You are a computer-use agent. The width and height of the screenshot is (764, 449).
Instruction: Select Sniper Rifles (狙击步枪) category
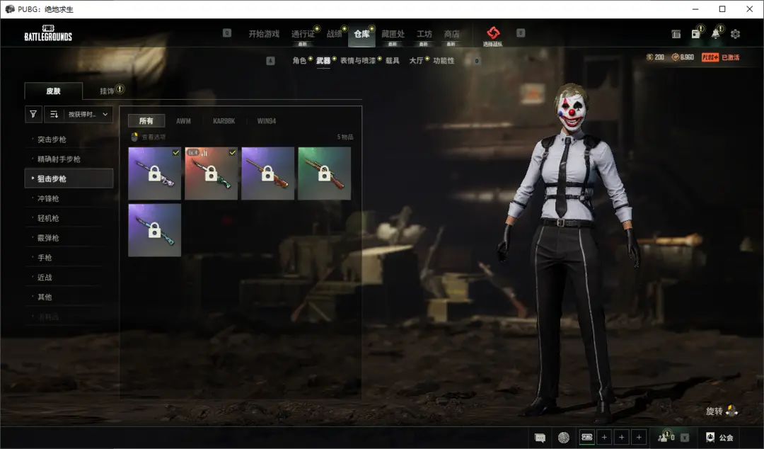click(69, 178)
